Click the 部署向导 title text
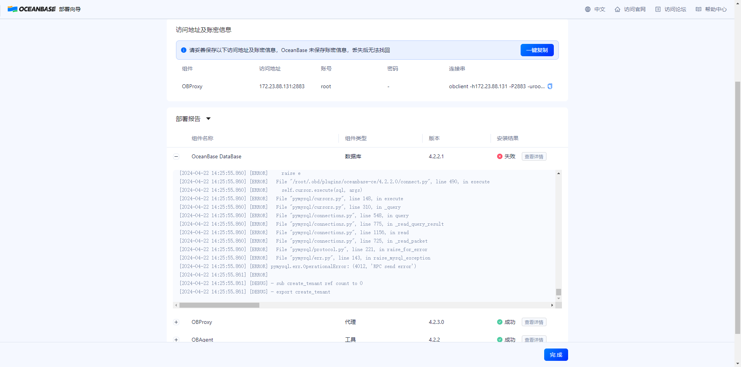 tap(70, 9)
